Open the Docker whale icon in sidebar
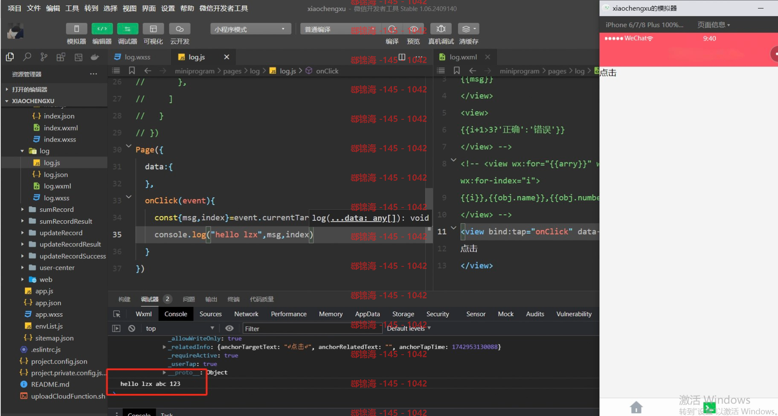The width and height of the screenshot is (778, 416). point(95,57)
